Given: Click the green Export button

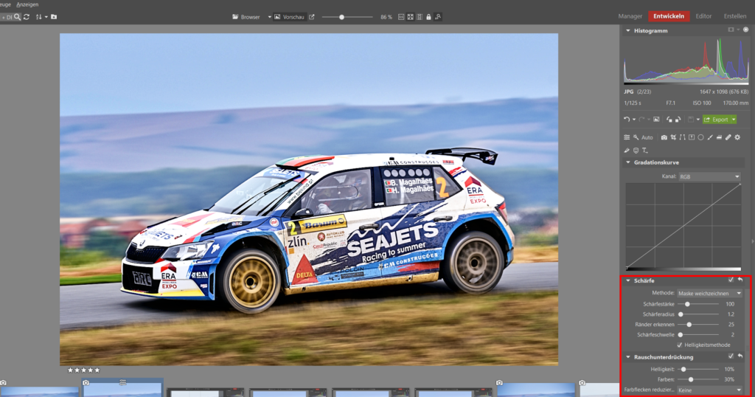Looking at the screenshot, I should click(716, 120).
